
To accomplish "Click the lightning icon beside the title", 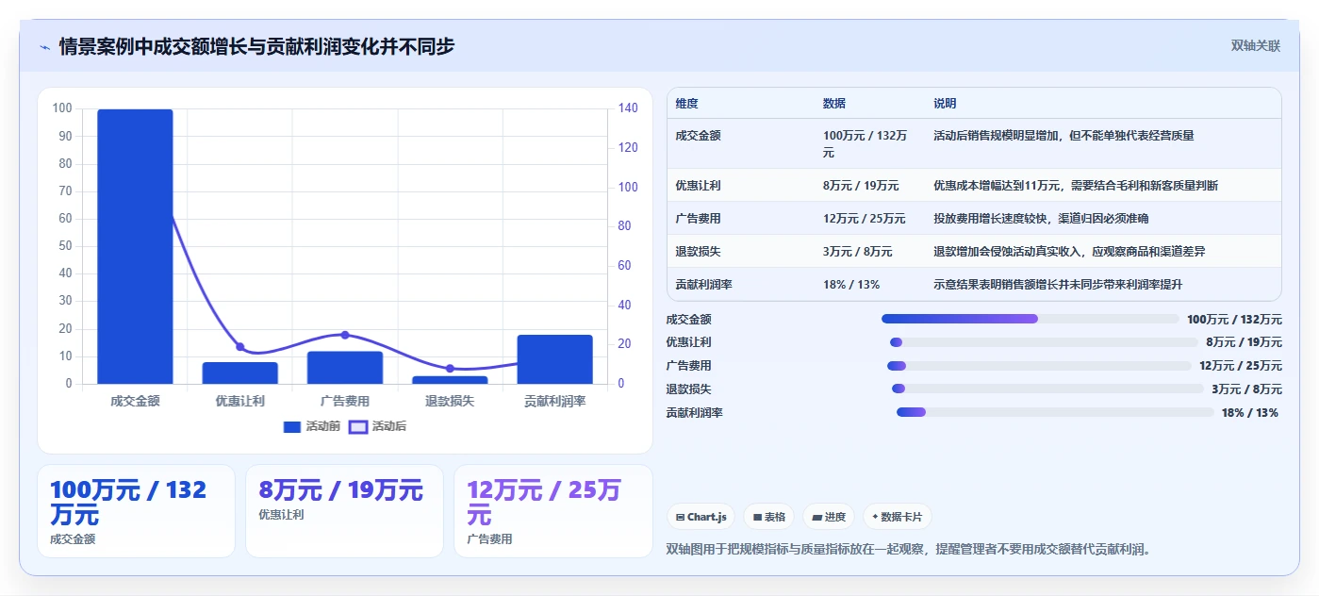I will (44, 46).
